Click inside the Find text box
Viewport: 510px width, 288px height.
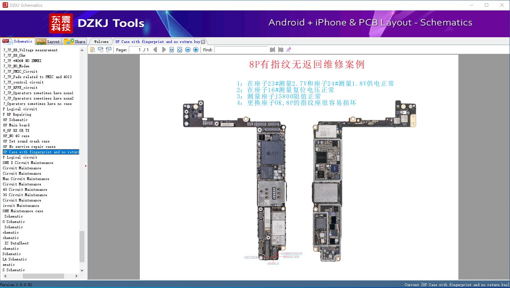tap(241, 50)
